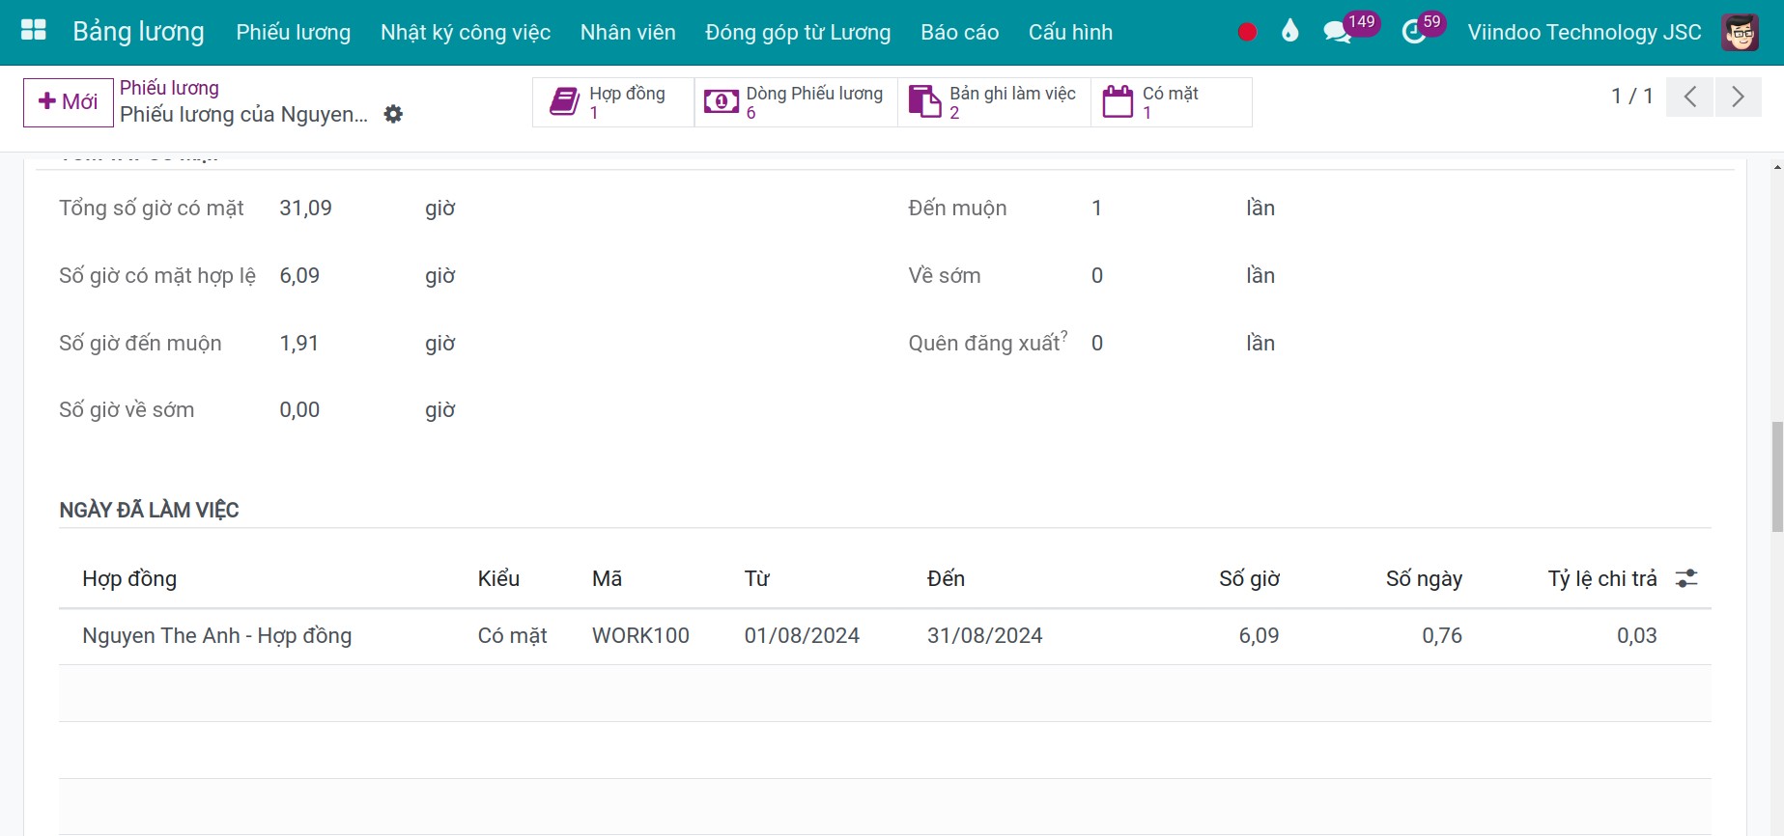This screenshot has height=836, width=1784.
Task: Open Có mặt attendance records
Action: click(1172, 102)
